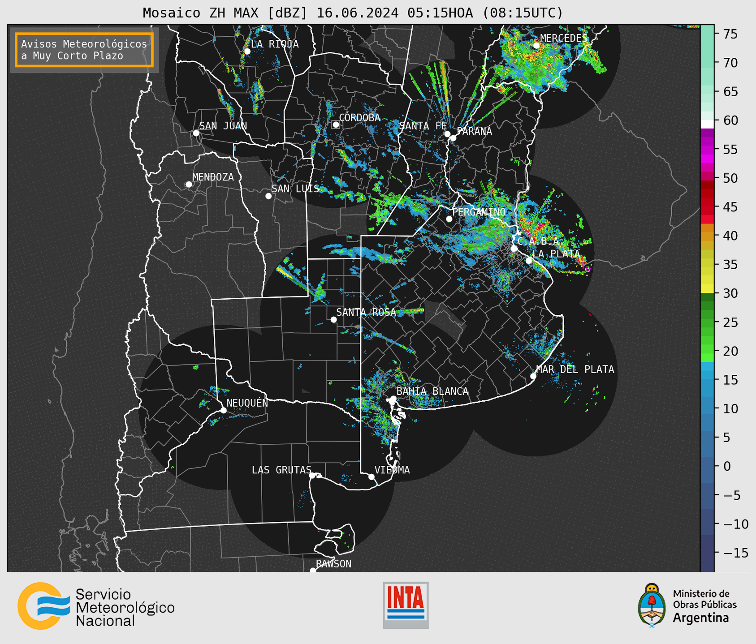The height and width of the screenshot is (644, 756).
Task: Click the Pergamino city marker
Action: click(449, 219)
